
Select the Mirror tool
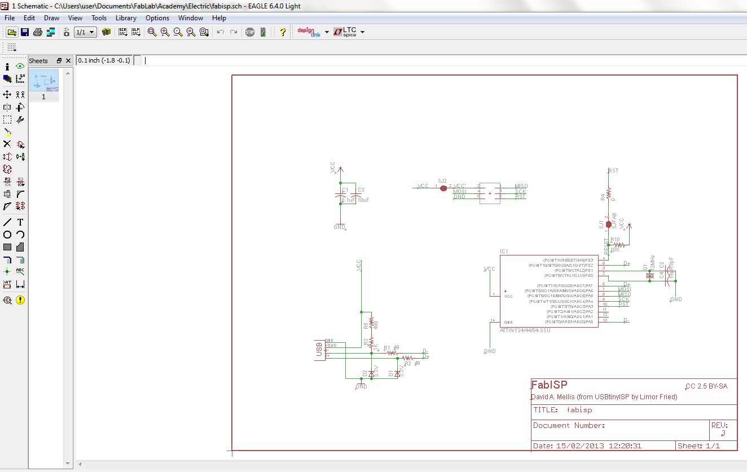pyautogui.click(x=7, y=107)
